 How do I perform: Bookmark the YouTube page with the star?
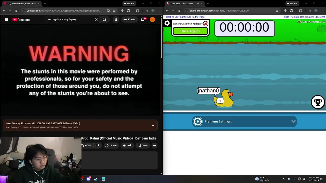pos(114,11)
